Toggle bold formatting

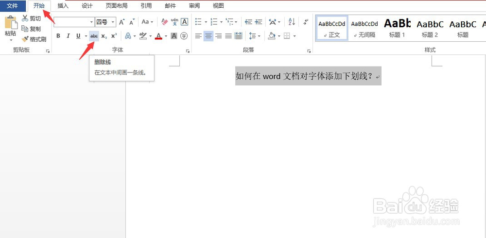(x=58, y=36)
